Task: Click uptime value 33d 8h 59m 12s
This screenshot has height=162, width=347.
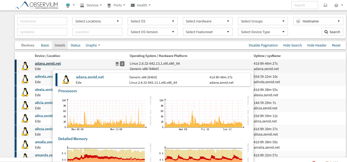Action: (x=266, y=116)
